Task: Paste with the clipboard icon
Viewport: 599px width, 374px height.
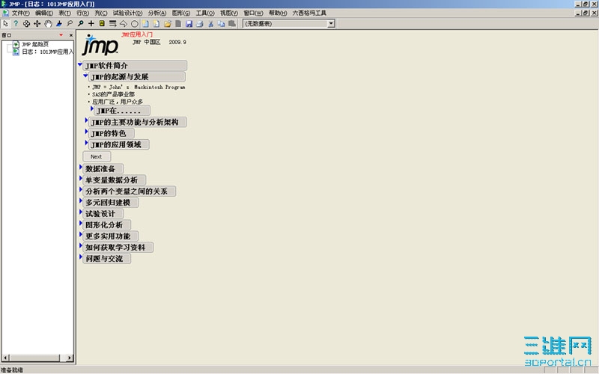Action: 231,24
